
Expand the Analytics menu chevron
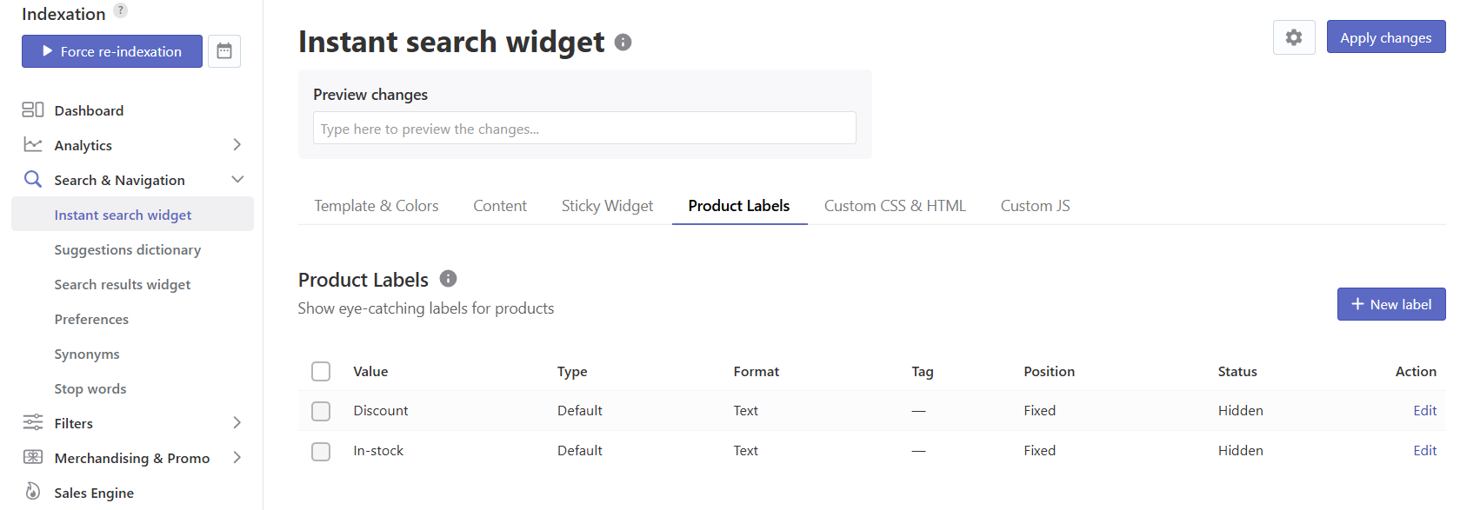pos(237,144)
